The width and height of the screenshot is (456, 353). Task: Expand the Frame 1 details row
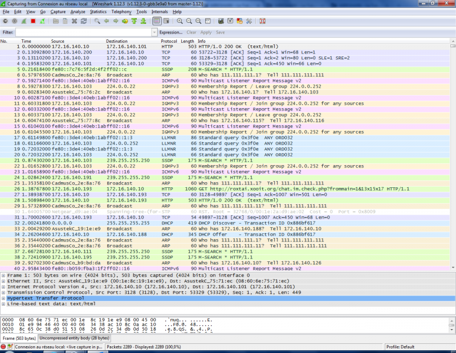coord(3,276)
